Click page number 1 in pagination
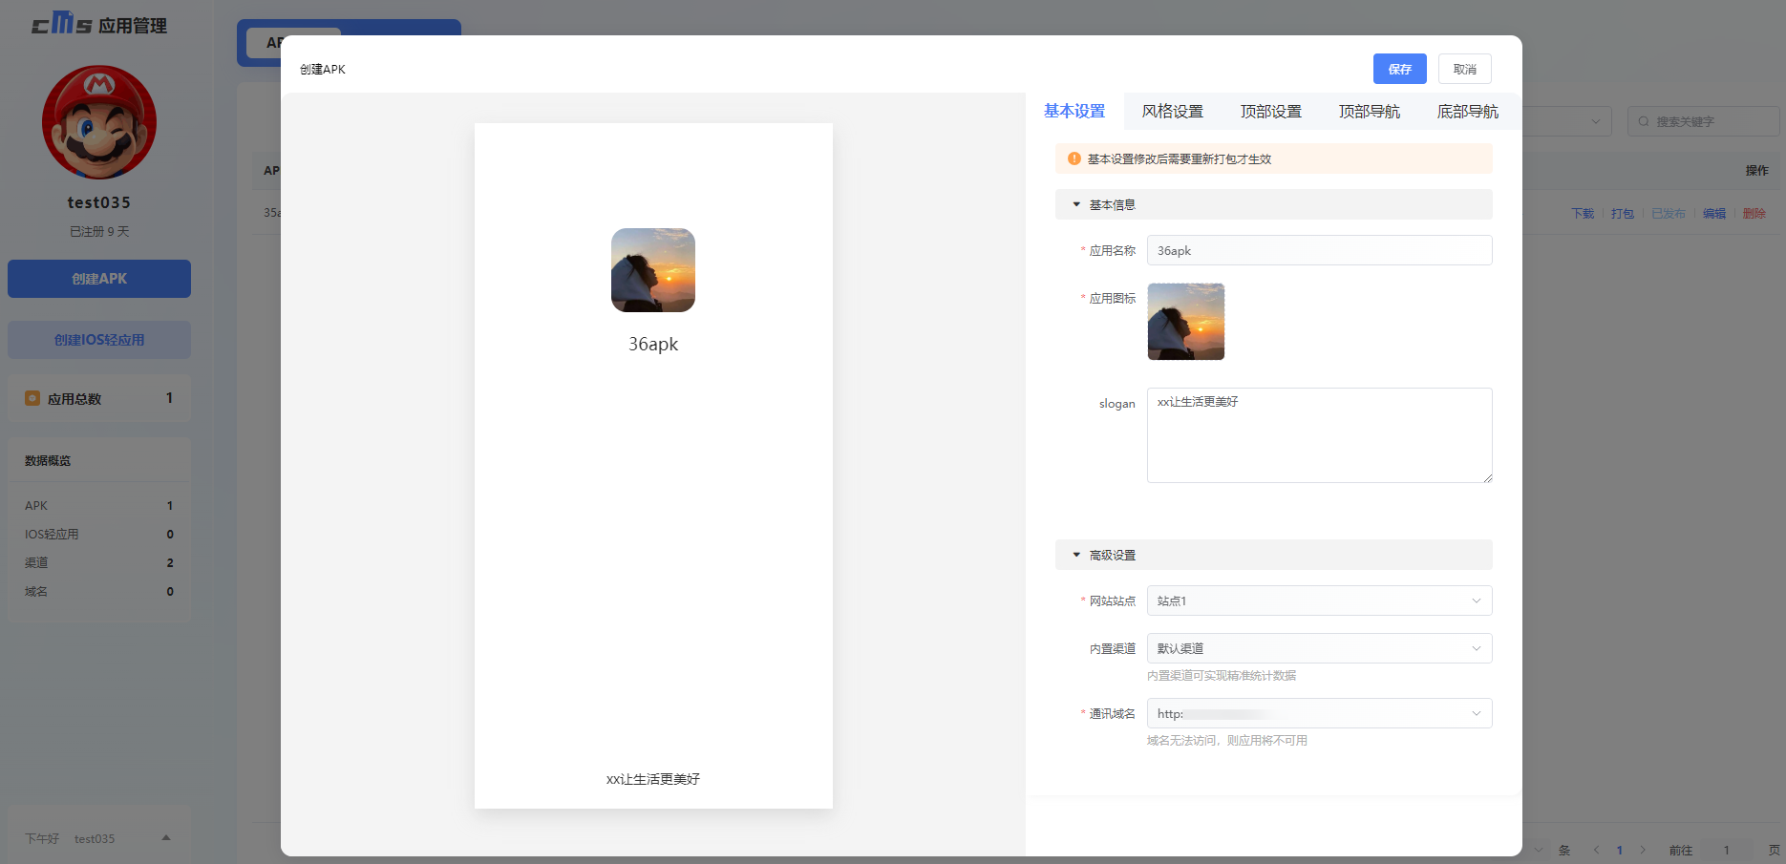 point(1620,850)
